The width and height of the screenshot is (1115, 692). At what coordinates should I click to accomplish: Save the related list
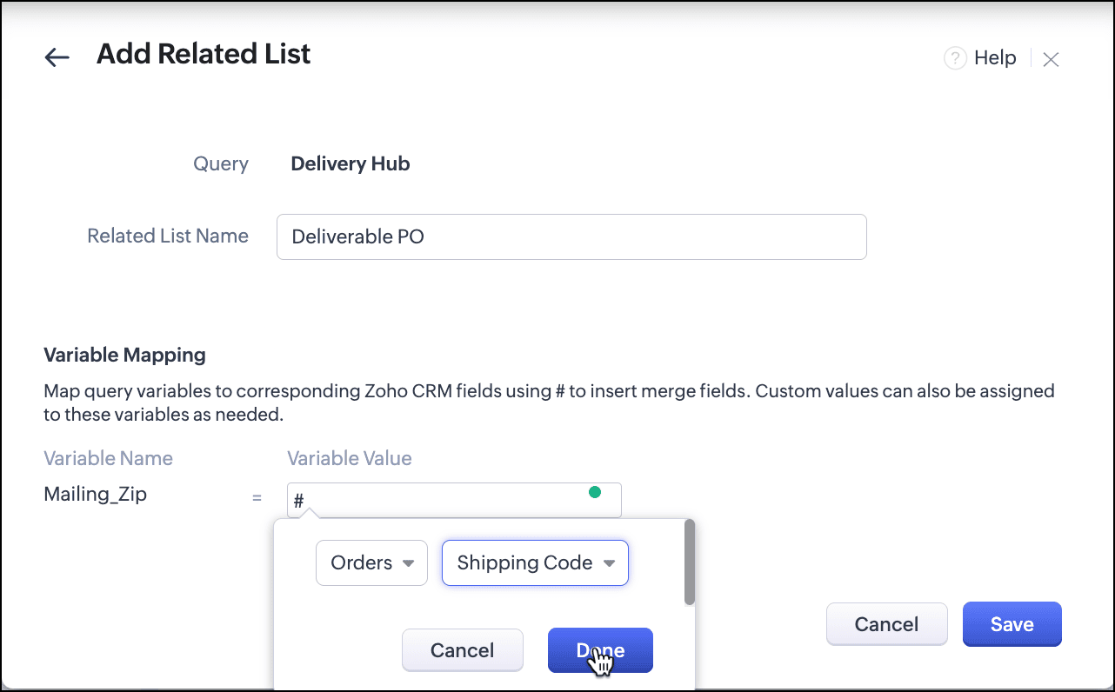(1012, 624)
